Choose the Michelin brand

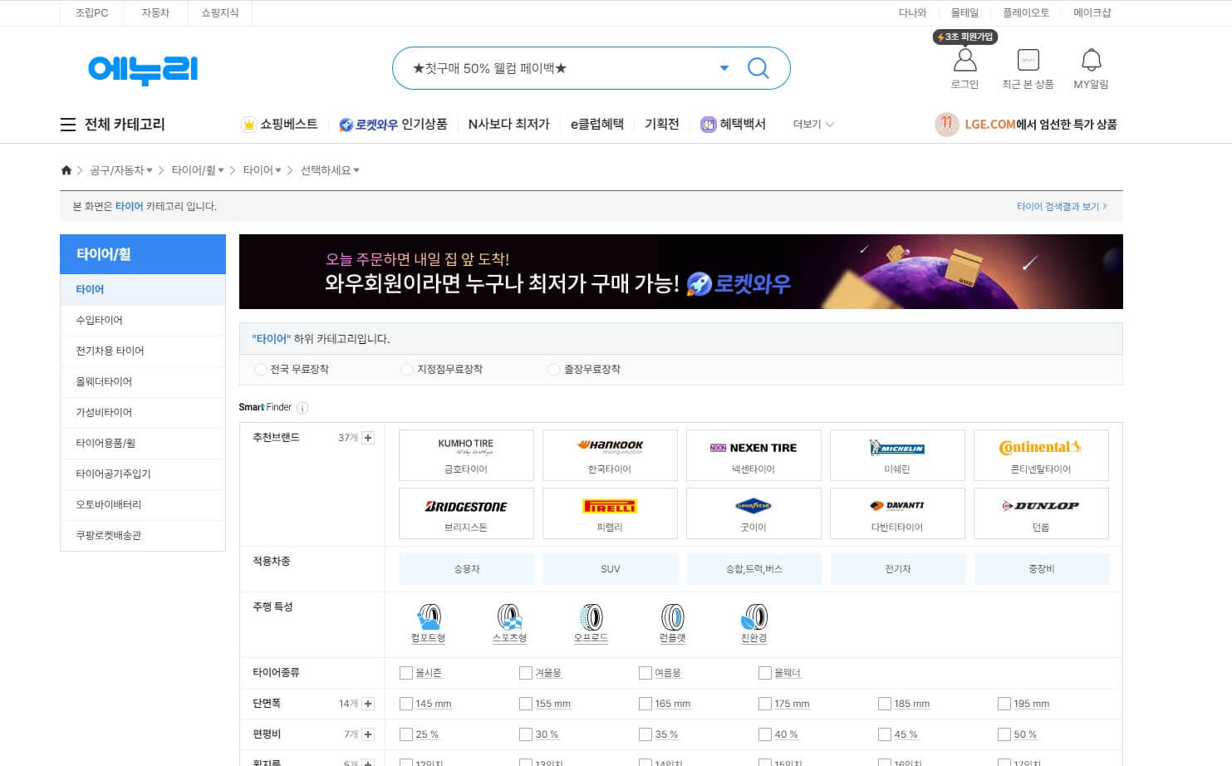[x=897, y=455]
